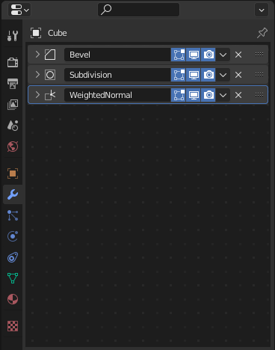Click the WeightedNormal modifier type icon
This screenshot has width=275, height=350.
coord(50,95)
